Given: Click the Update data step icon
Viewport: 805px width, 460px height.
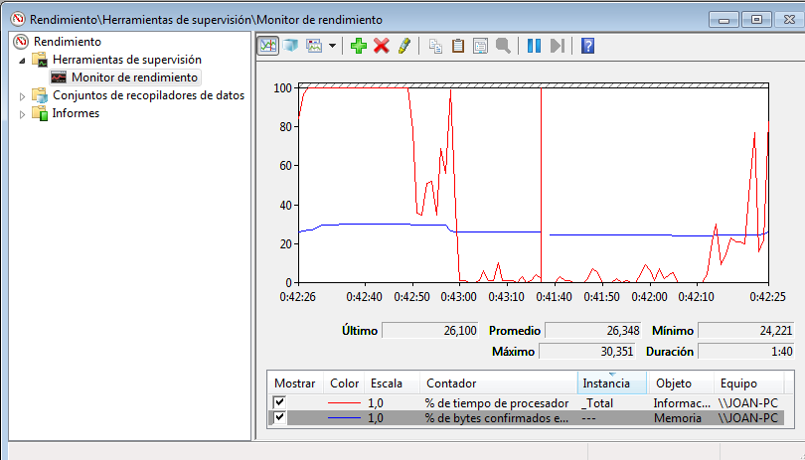Looking at the screenshot, I should [x=557, y=46].
